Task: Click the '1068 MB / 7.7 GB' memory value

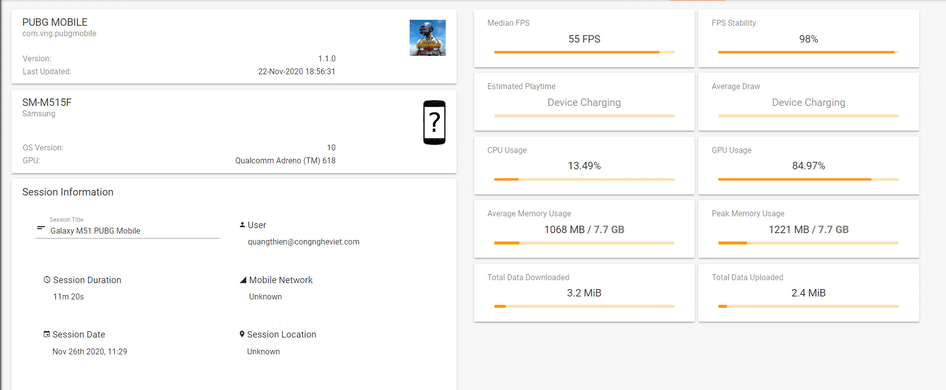Action: pos(584,230)
